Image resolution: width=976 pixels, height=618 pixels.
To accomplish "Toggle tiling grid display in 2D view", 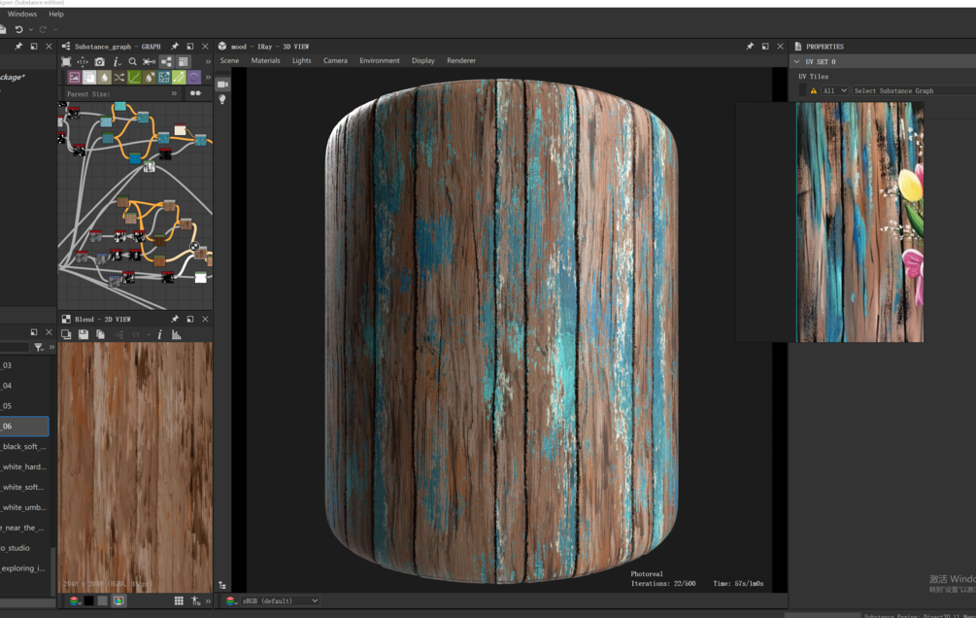I will point(179,601).
